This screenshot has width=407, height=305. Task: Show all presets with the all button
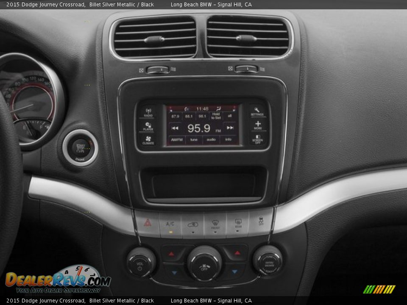(x=230, y=116)
